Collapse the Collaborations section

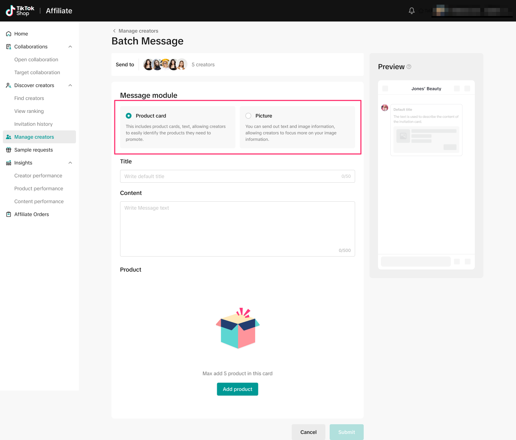(70, 47)
